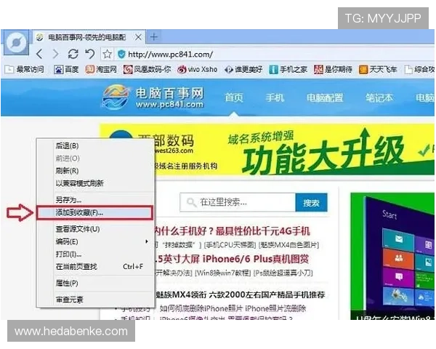Click the 在这里搜索 search field
Viewport: 436px width, 349px height.
238,202
